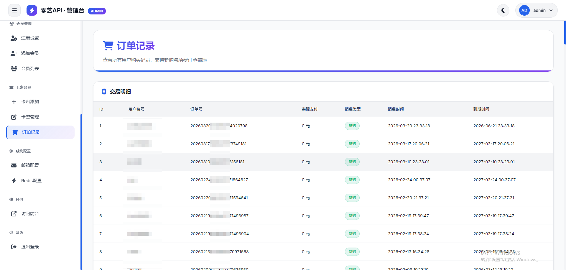
Task: Click the 消费时间 column header
Action: click(x=396, y=109)
